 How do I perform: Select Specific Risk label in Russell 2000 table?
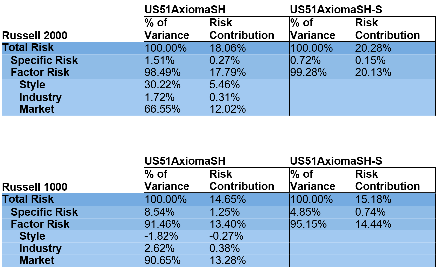click(x=44, y=60)
